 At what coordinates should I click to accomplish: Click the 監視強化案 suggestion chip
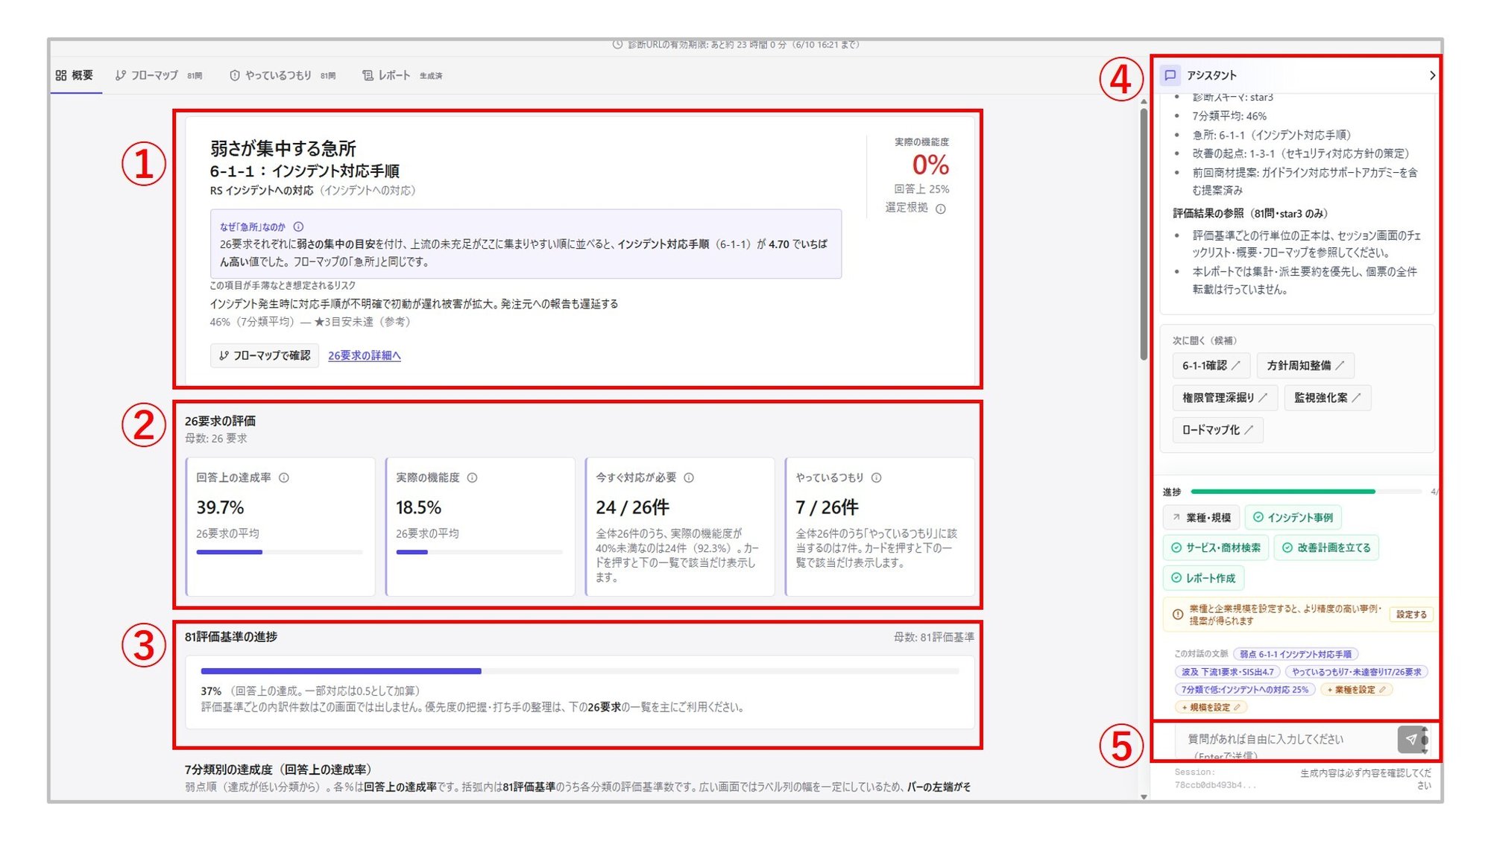point(1327,398)
